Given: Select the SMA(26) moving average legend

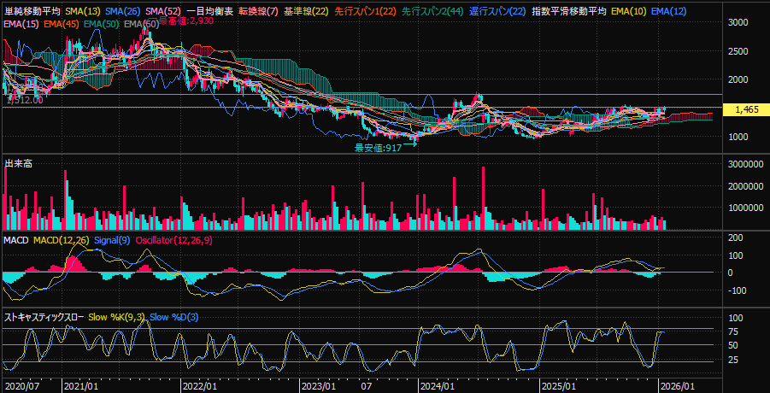Looking at the screenshot, I should click(124, 11).
